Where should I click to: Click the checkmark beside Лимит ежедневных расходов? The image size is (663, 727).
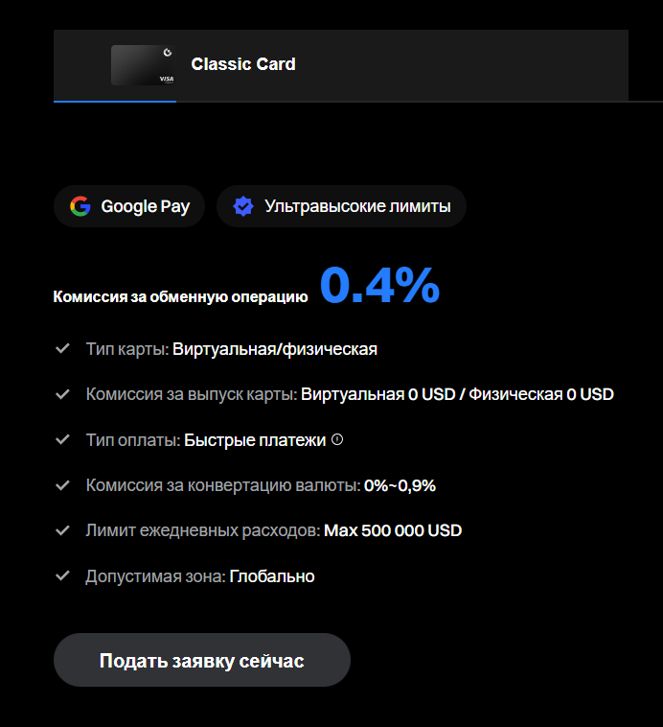pyautogui.click(x=63, y=530)
